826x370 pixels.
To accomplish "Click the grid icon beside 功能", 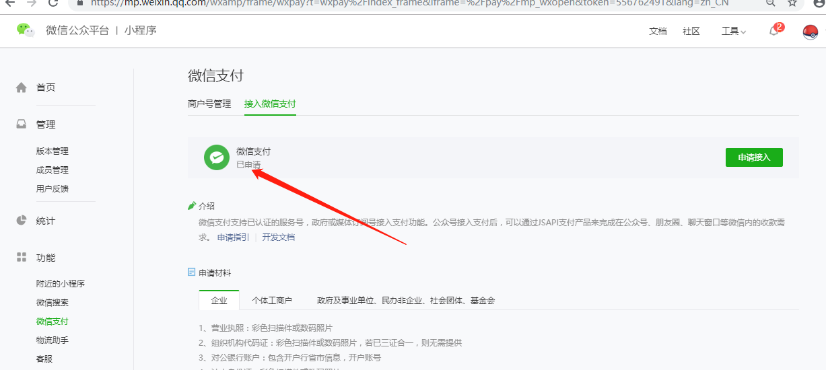I will pyautogui.click(x=22, y=258).
